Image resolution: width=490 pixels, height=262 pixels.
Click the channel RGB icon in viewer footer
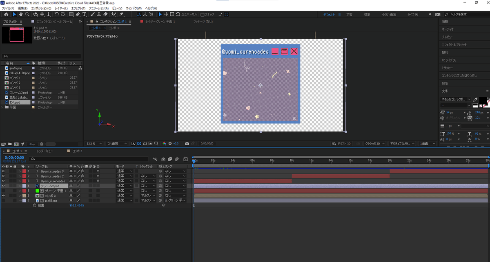[x=164, y=144]
